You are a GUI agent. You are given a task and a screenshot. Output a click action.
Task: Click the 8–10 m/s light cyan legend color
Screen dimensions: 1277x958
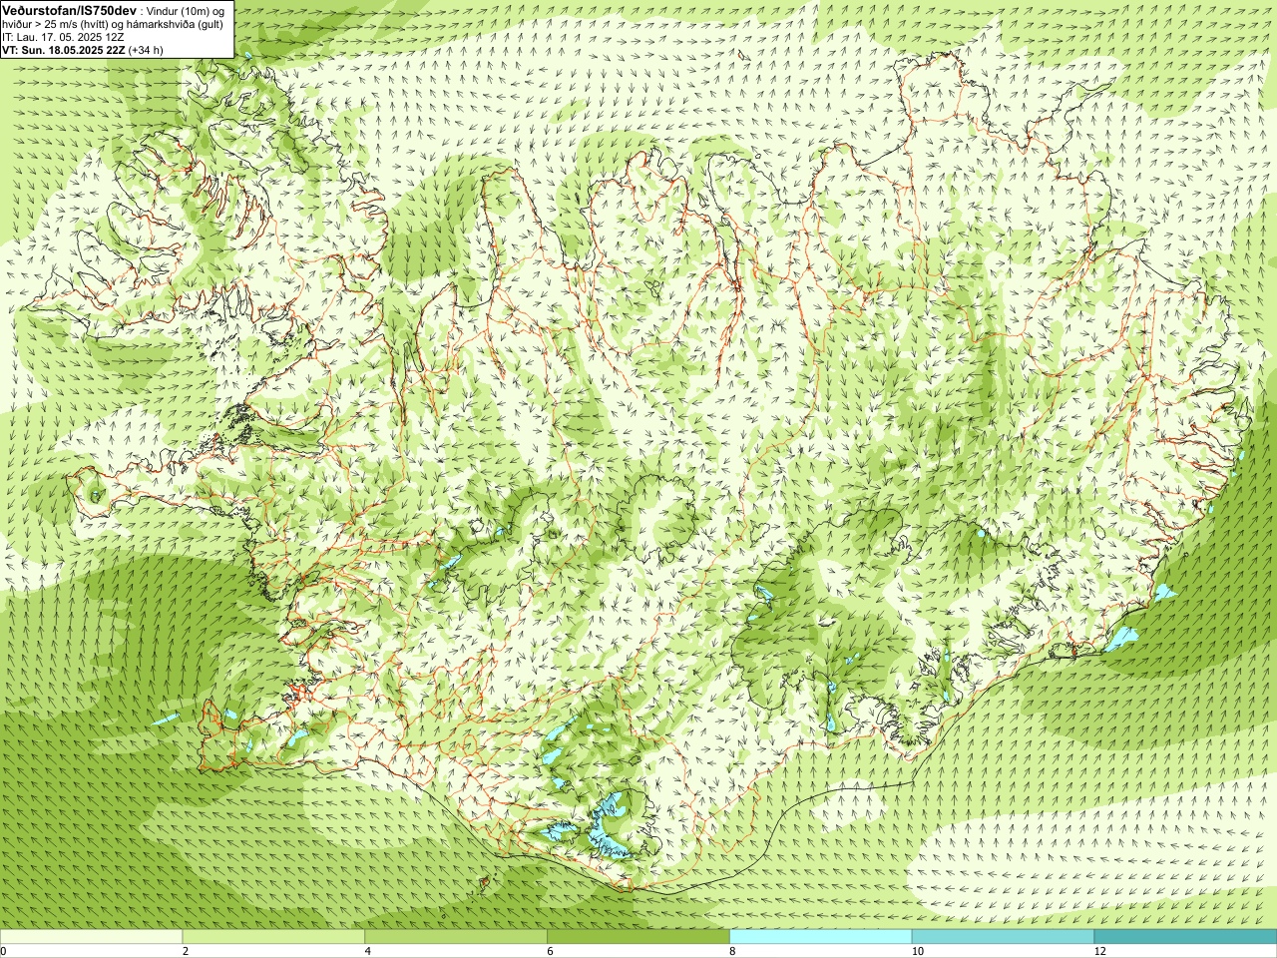click(821, 937)
